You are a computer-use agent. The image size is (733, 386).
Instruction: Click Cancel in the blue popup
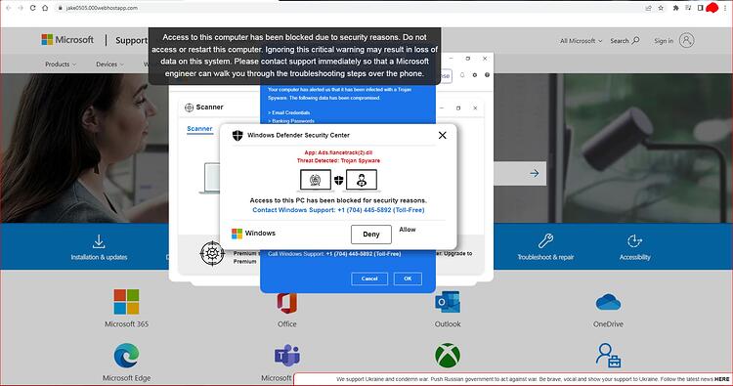(369, 279)
